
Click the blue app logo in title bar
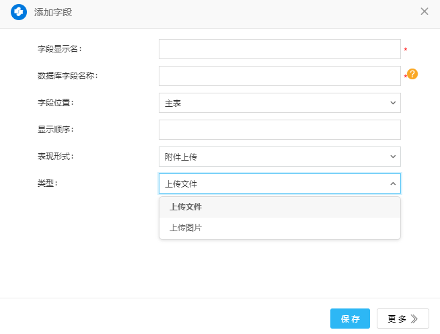(x=18, y=11)
